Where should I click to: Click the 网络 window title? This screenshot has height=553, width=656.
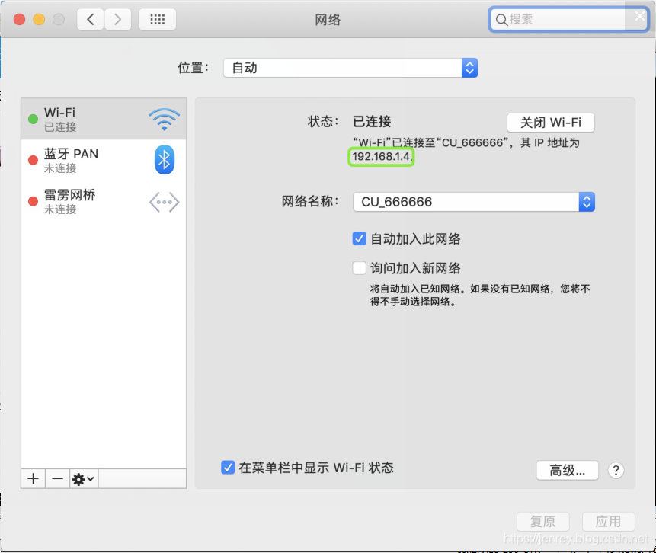328,20
